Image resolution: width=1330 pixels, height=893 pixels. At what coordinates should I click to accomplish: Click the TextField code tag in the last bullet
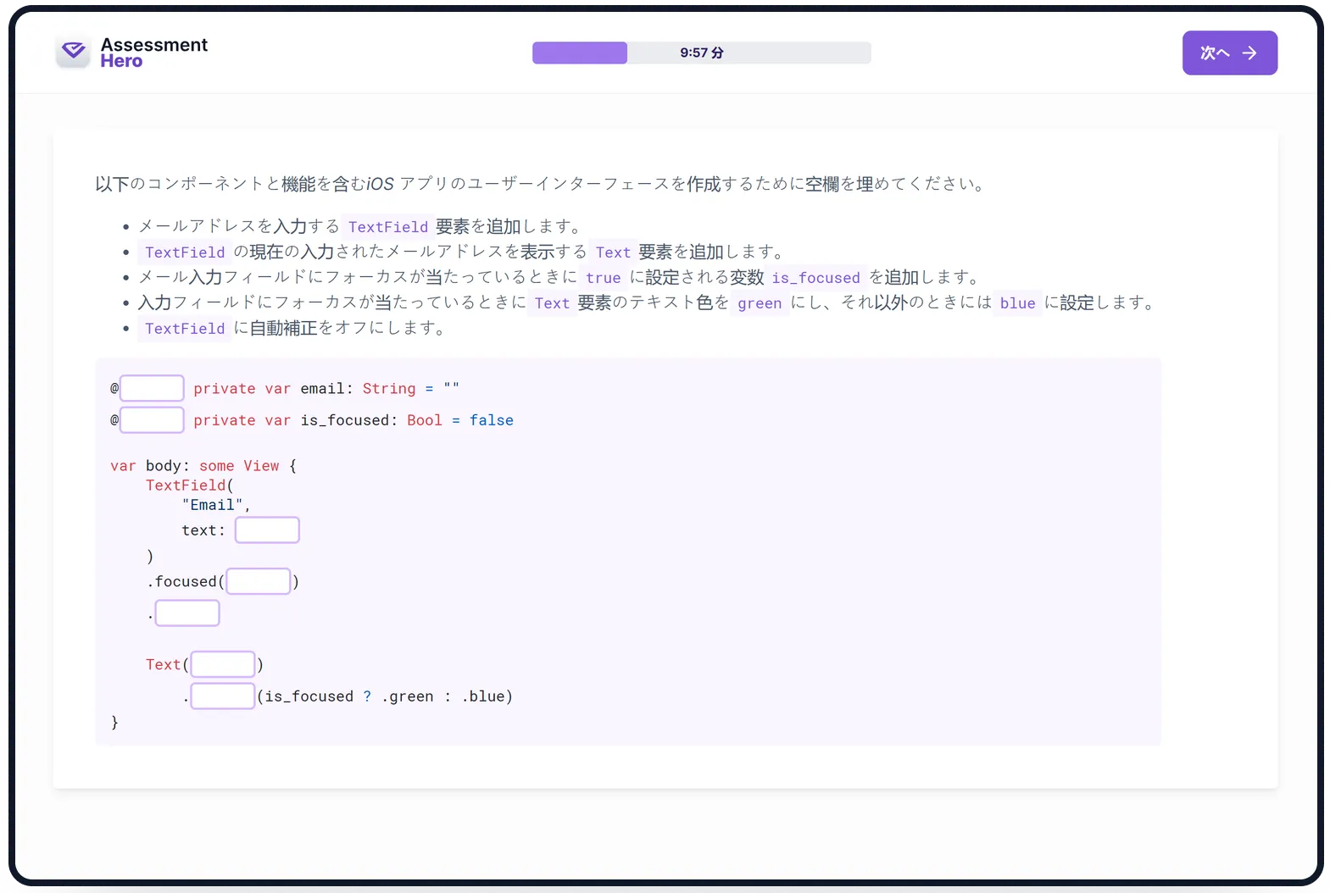185,329
